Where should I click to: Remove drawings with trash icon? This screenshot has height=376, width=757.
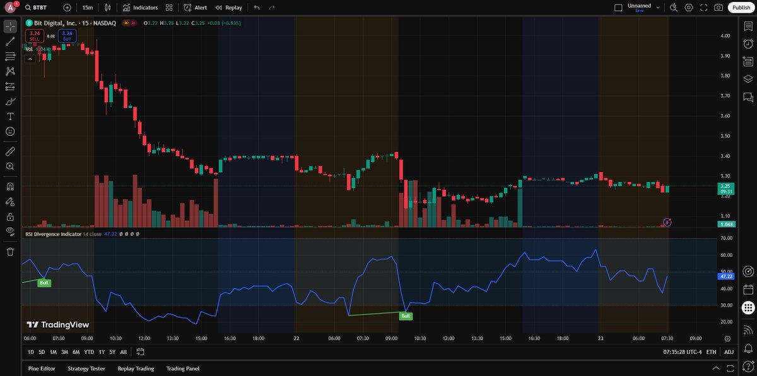coord(10,252)
